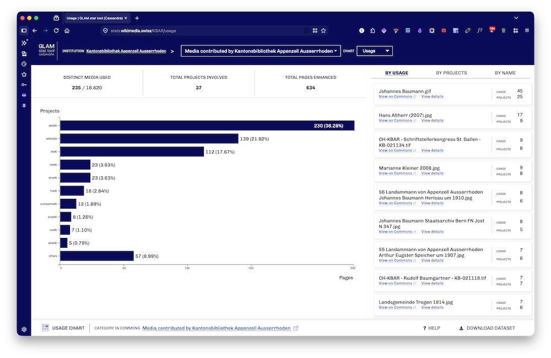Click the dewiki bar in chart
This screenshot has width=551, height=358.
coord(207,126)
